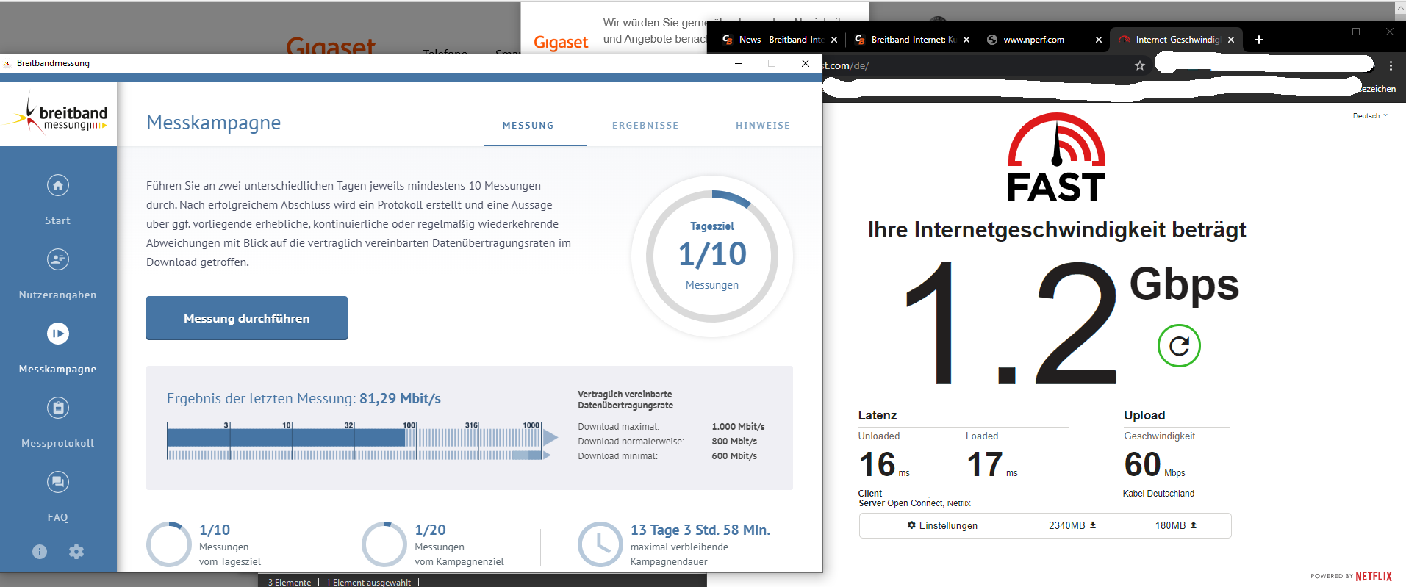
Task: Click the Messkampagne page heading
Action: (214, 123)
